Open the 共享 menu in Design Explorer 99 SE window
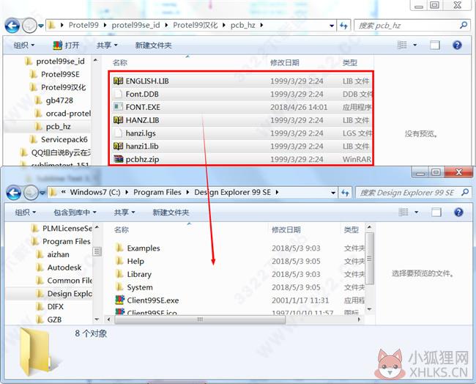Image resolution: width=476 pixels, height=384 pixels. [x=124, y=212]
